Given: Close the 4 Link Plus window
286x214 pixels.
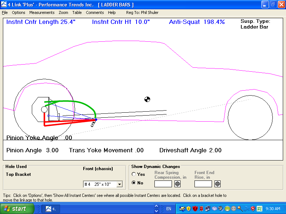Looking at the screenshot, I should 281,5.
